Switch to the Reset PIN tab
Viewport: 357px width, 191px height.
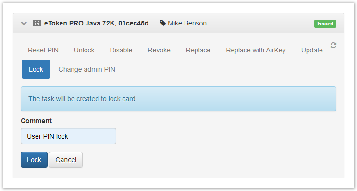click(x=43, y=50)
